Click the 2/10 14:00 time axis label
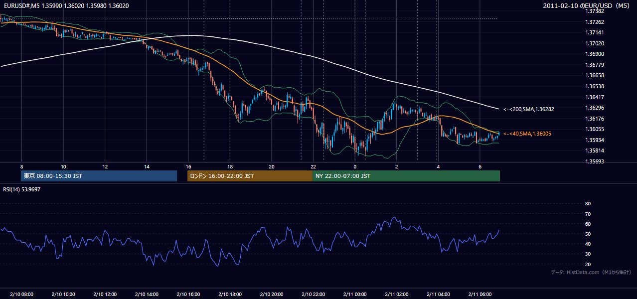The width and height of the screenshot is (637, 299). [x=147, y=294]
